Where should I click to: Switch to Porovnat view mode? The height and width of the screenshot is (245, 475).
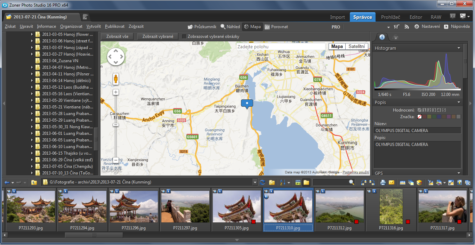point(276,26)
